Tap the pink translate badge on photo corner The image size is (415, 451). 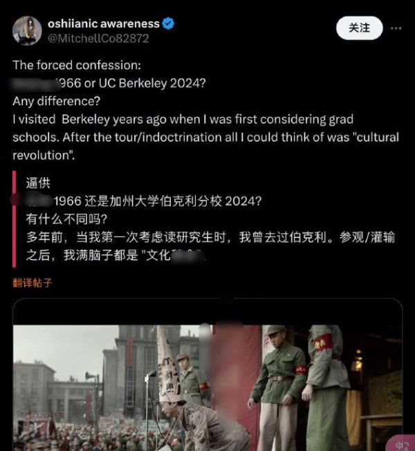pyautogui.click(x=401, y=443)
